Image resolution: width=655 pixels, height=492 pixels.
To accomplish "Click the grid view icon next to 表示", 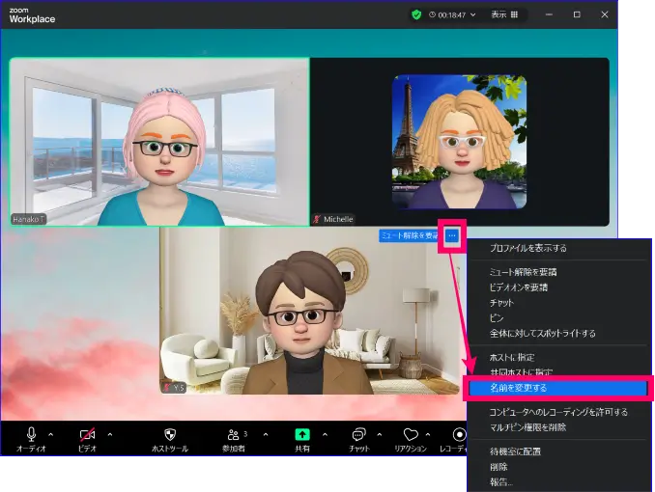I will (514, 14).
